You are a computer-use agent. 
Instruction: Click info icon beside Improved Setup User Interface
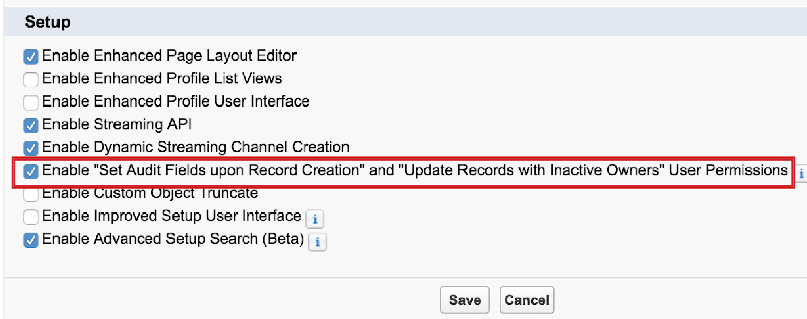pyautogui.click(x=315, y=219)
